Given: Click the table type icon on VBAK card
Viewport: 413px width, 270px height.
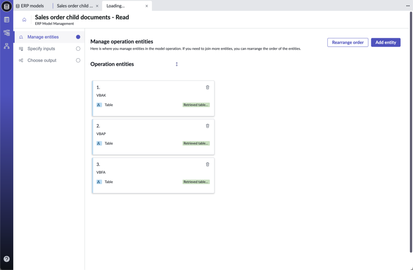Looking at the screenshot, I should [99, 105].
